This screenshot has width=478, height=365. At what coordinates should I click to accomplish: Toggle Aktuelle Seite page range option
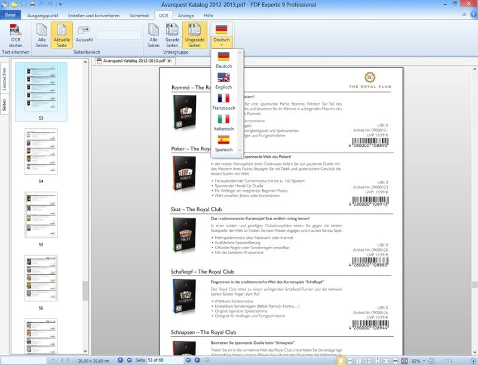[62, 35]
